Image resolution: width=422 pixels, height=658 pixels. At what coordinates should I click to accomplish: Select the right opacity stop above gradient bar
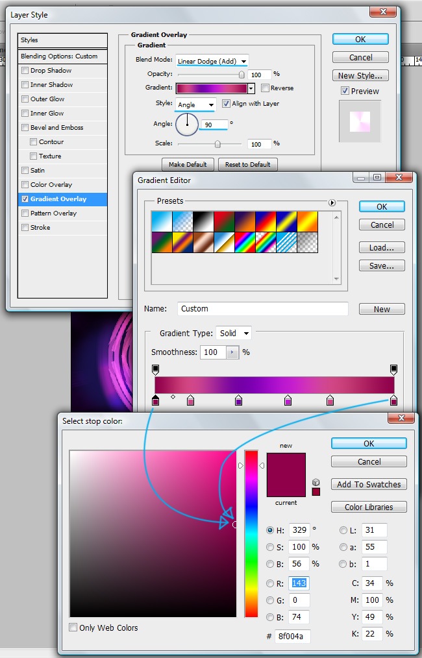393,369
